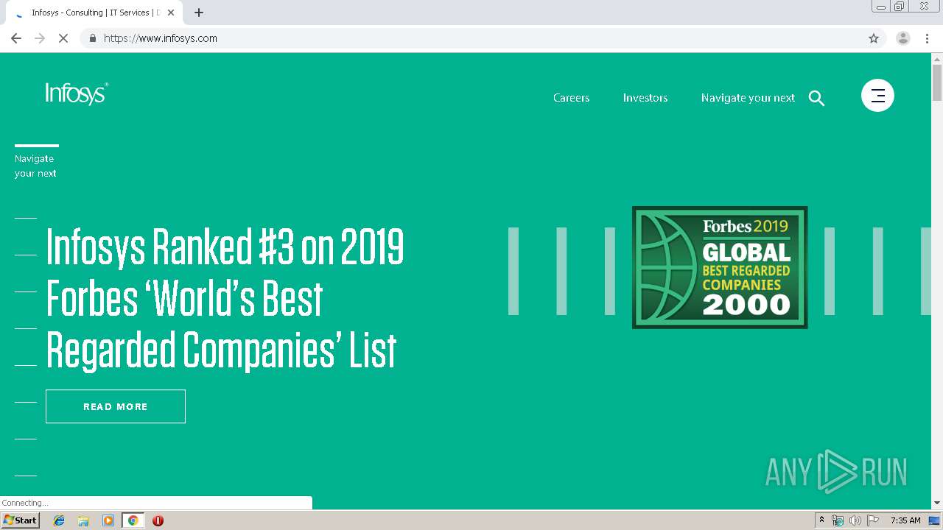Click the vertical scrollbar thumb
943x530 pixels.
(x=937, y=82)
